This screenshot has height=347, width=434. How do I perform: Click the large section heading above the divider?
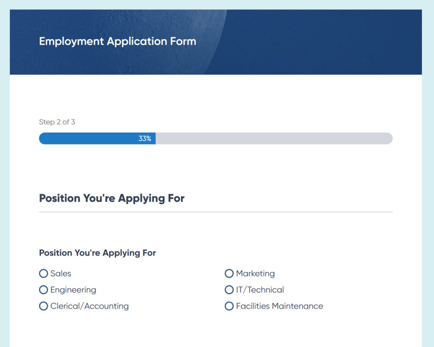(x=111, y=198)
